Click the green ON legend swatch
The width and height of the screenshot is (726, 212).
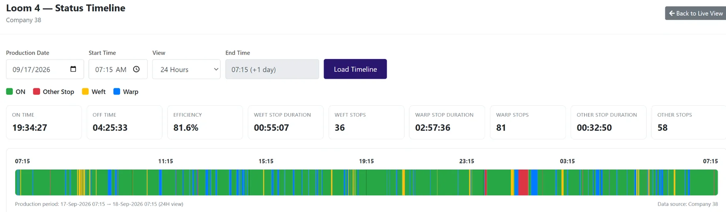(9, 91)
